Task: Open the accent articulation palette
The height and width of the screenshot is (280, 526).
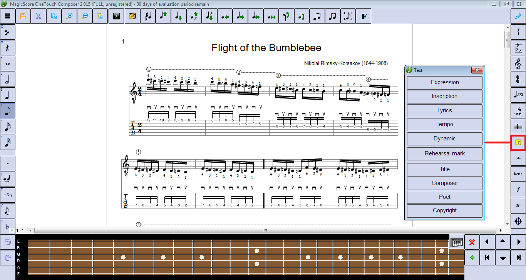Action: tap(518, 158)
